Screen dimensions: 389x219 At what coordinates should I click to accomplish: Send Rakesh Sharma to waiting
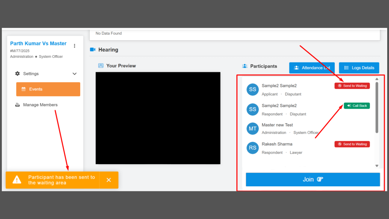point(352,144)
